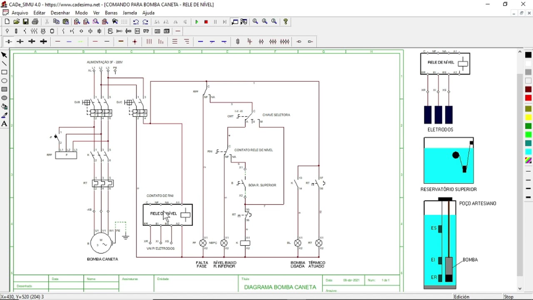This screenshot has width=533, height=300.
Task: Redo action with the redo arrow
Action: [145, 22]
